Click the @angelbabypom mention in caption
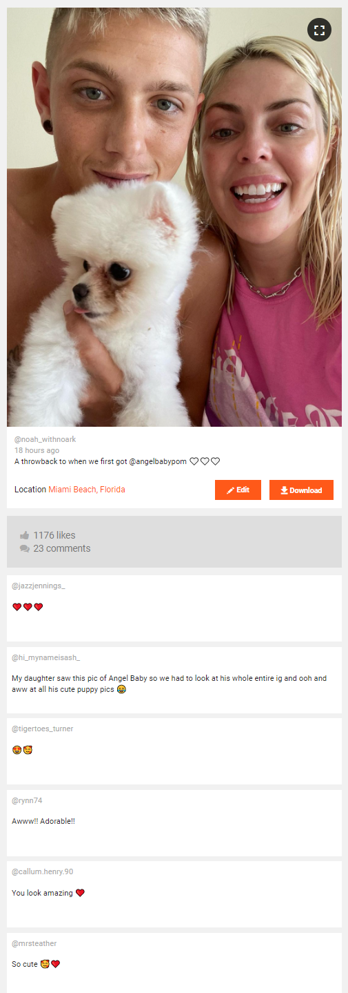Screen dimensions: 348x993 pyautogui.click(x=158, y=461)
